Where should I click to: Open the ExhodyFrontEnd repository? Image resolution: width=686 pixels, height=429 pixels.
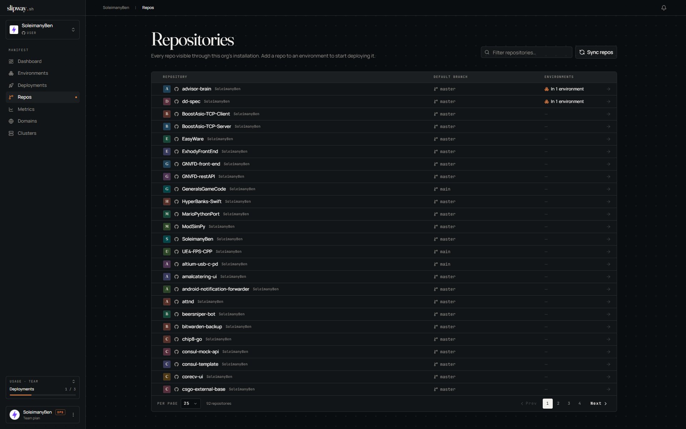(200, 152)
